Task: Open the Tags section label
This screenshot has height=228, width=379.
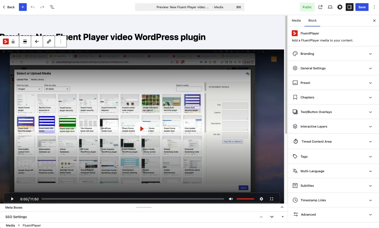Action: [304, 156]
